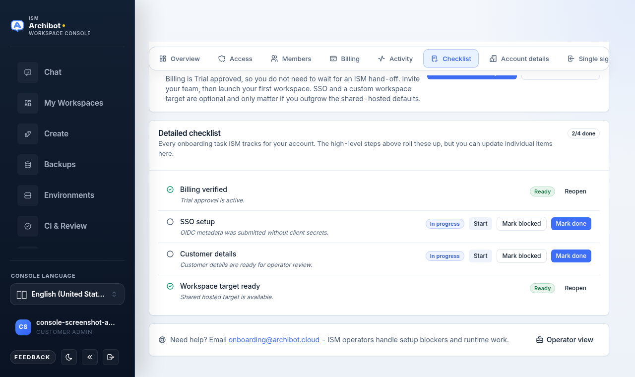Click the Customer details empty circle icon
The width and height of the screenshot is (635, 377).
(x=170, y=254)
